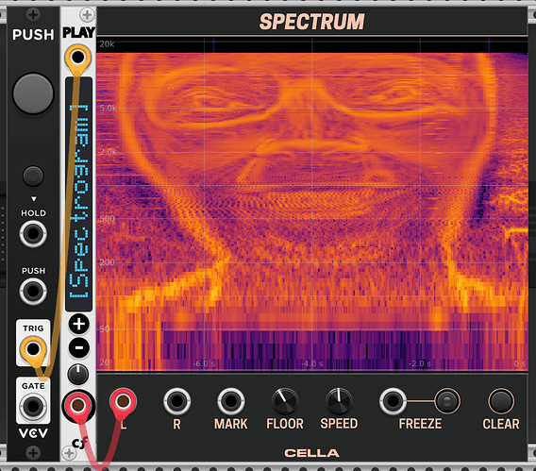Click the GATE output jack
Image resolution: width=536 pixels, height=471 pixels.
(33, 407)
